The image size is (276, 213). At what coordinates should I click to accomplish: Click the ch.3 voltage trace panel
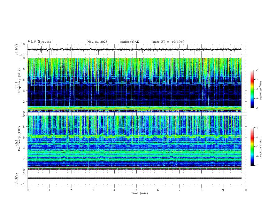point(137,179)
